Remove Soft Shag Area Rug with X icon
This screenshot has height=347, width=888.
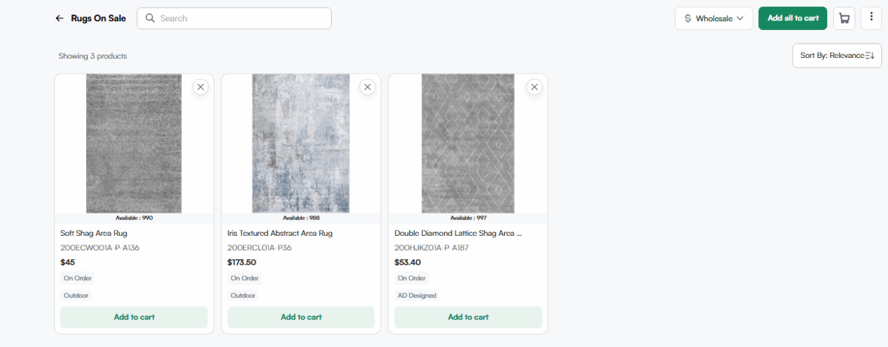pyautogui.click(x=200, y=87)
